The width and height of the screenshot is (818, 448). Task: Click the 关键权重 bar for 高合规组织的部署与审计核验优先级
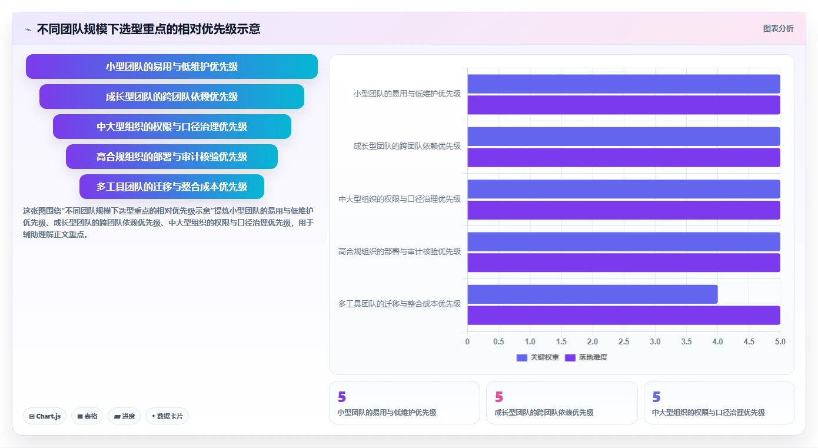pos(624,241)
